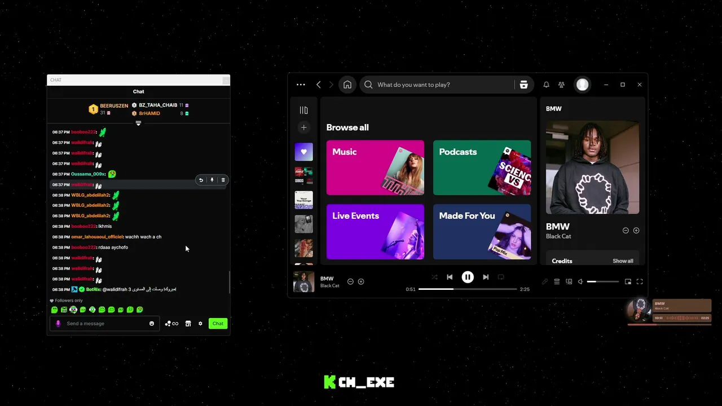The height and width of the screenshot is (406, 722).
Task: Open large BMW album cover in side panel
Action: (592, 167)
